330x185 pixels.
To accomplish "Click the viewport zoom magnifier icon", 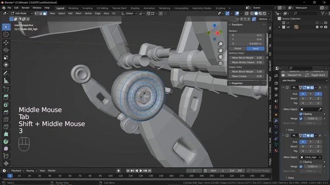I will tap(220, 44).
